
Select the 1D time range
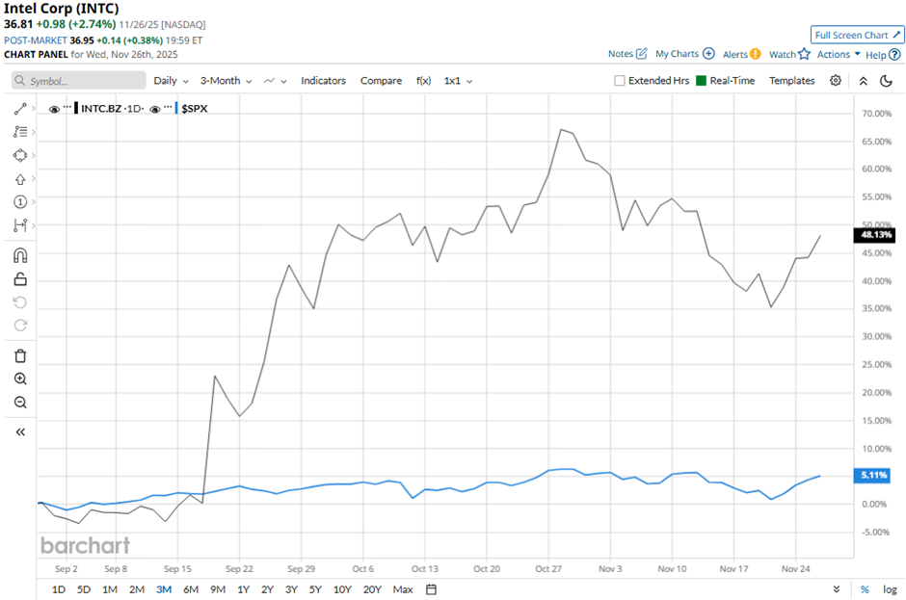tap(59, 589)
